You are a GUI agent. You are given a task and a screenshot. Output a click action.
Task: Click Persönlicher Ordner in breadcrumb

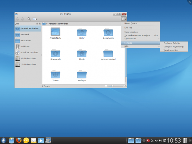click(x=58, y=24)
